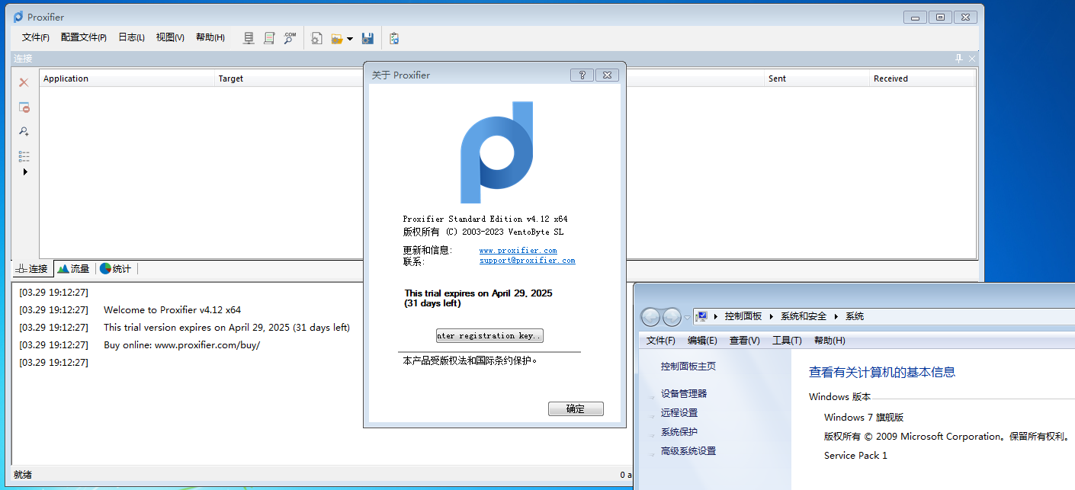Click the 'Buy online: www.proxifier.com/buy/' log line
Viewport: 1075px width, 490px height.
coord(181,345)
